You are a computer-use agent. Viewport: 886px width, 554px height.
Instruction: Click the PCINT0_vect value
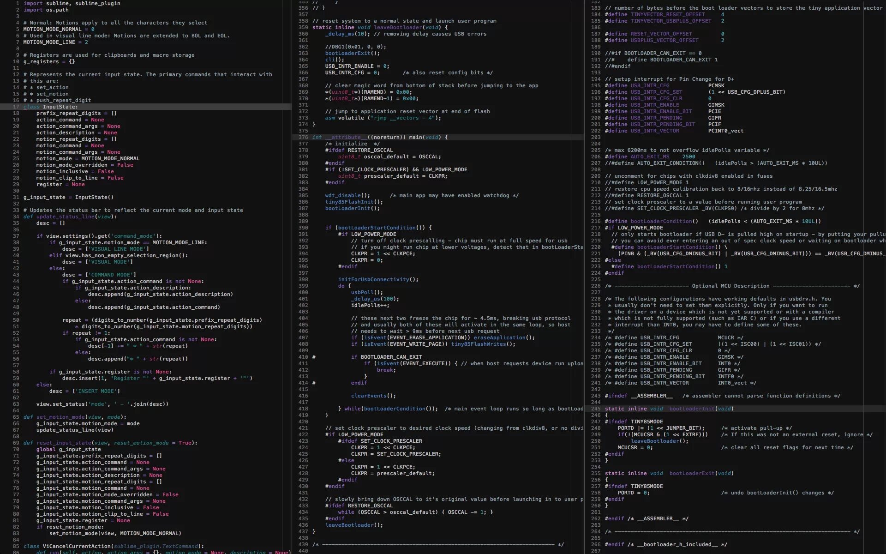(725, 131)
